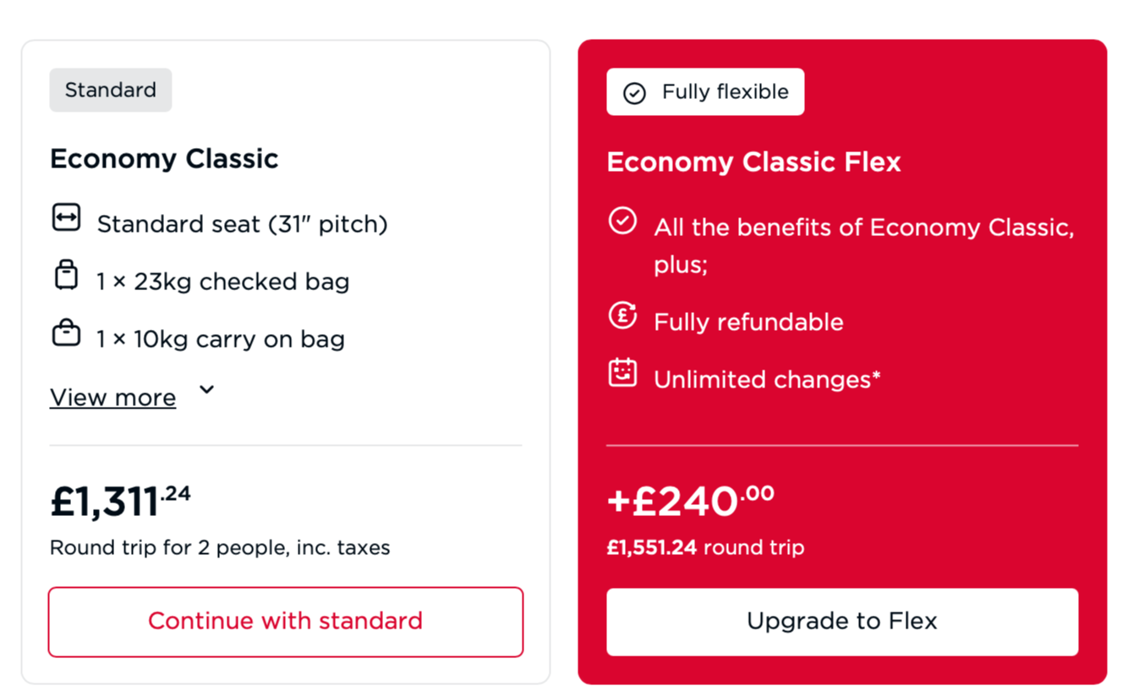This screenshot has width=1128, height=697.
Task: Select the Economy Classic heading
Action: point(164,158)
